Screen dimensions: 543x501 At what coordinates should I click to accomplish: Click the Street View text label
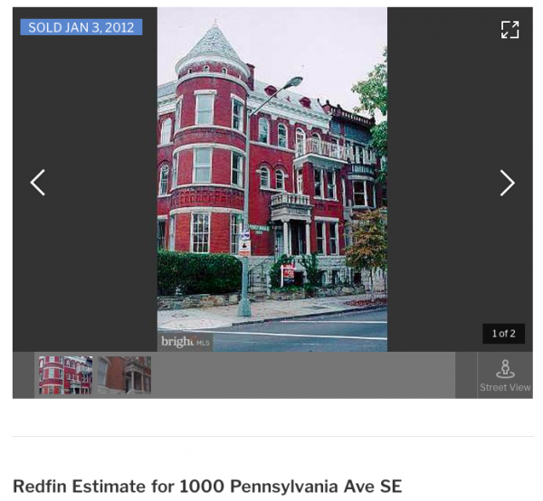point(505,387)
